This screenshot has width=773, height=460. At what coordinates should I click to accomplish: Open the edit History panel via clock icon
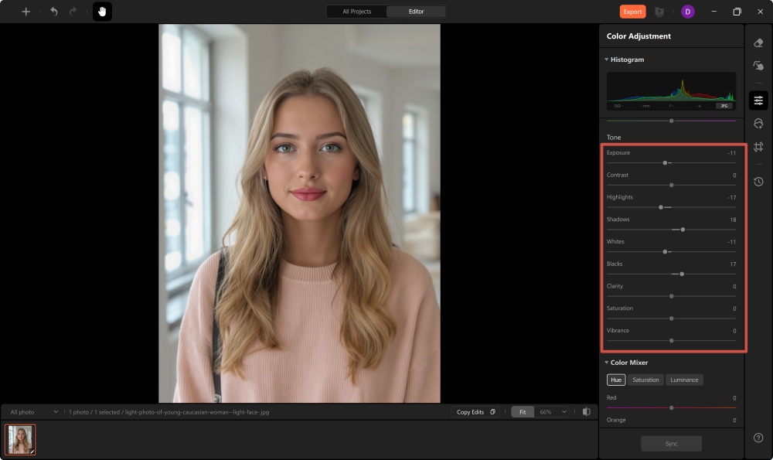pos(758,182)
